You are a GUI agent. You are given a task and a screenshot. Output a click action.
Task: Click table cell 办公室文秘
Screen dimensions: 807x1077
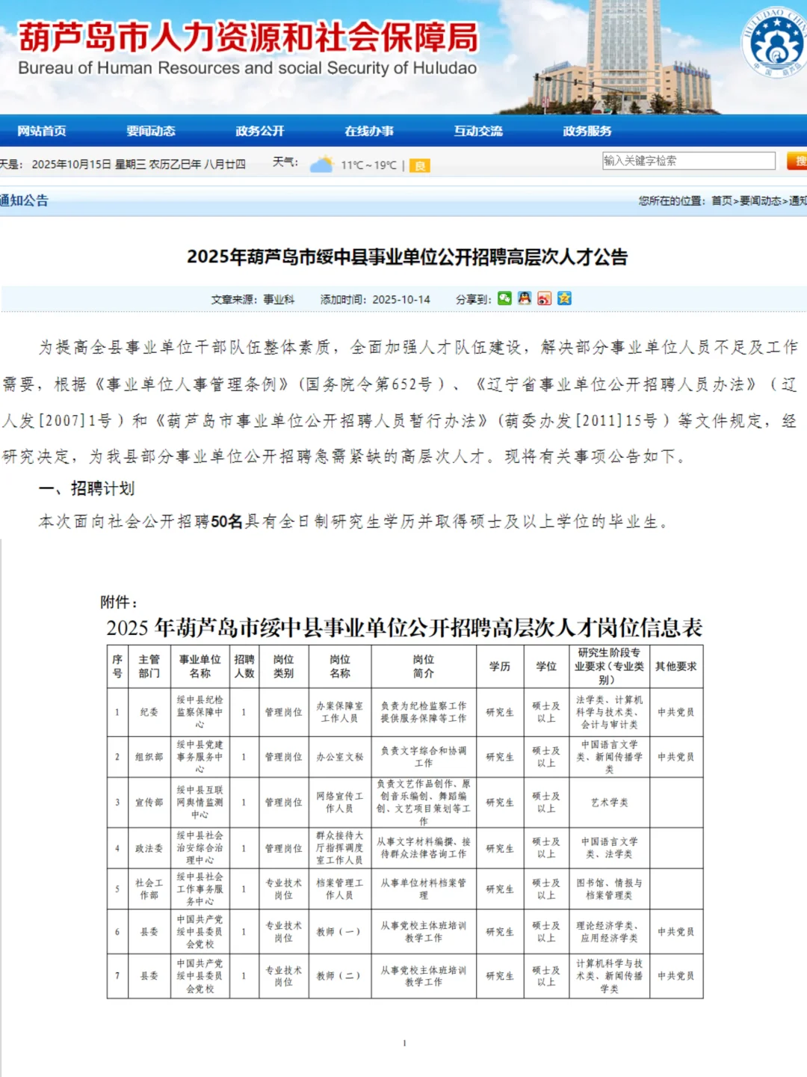(x=339, y=757)
